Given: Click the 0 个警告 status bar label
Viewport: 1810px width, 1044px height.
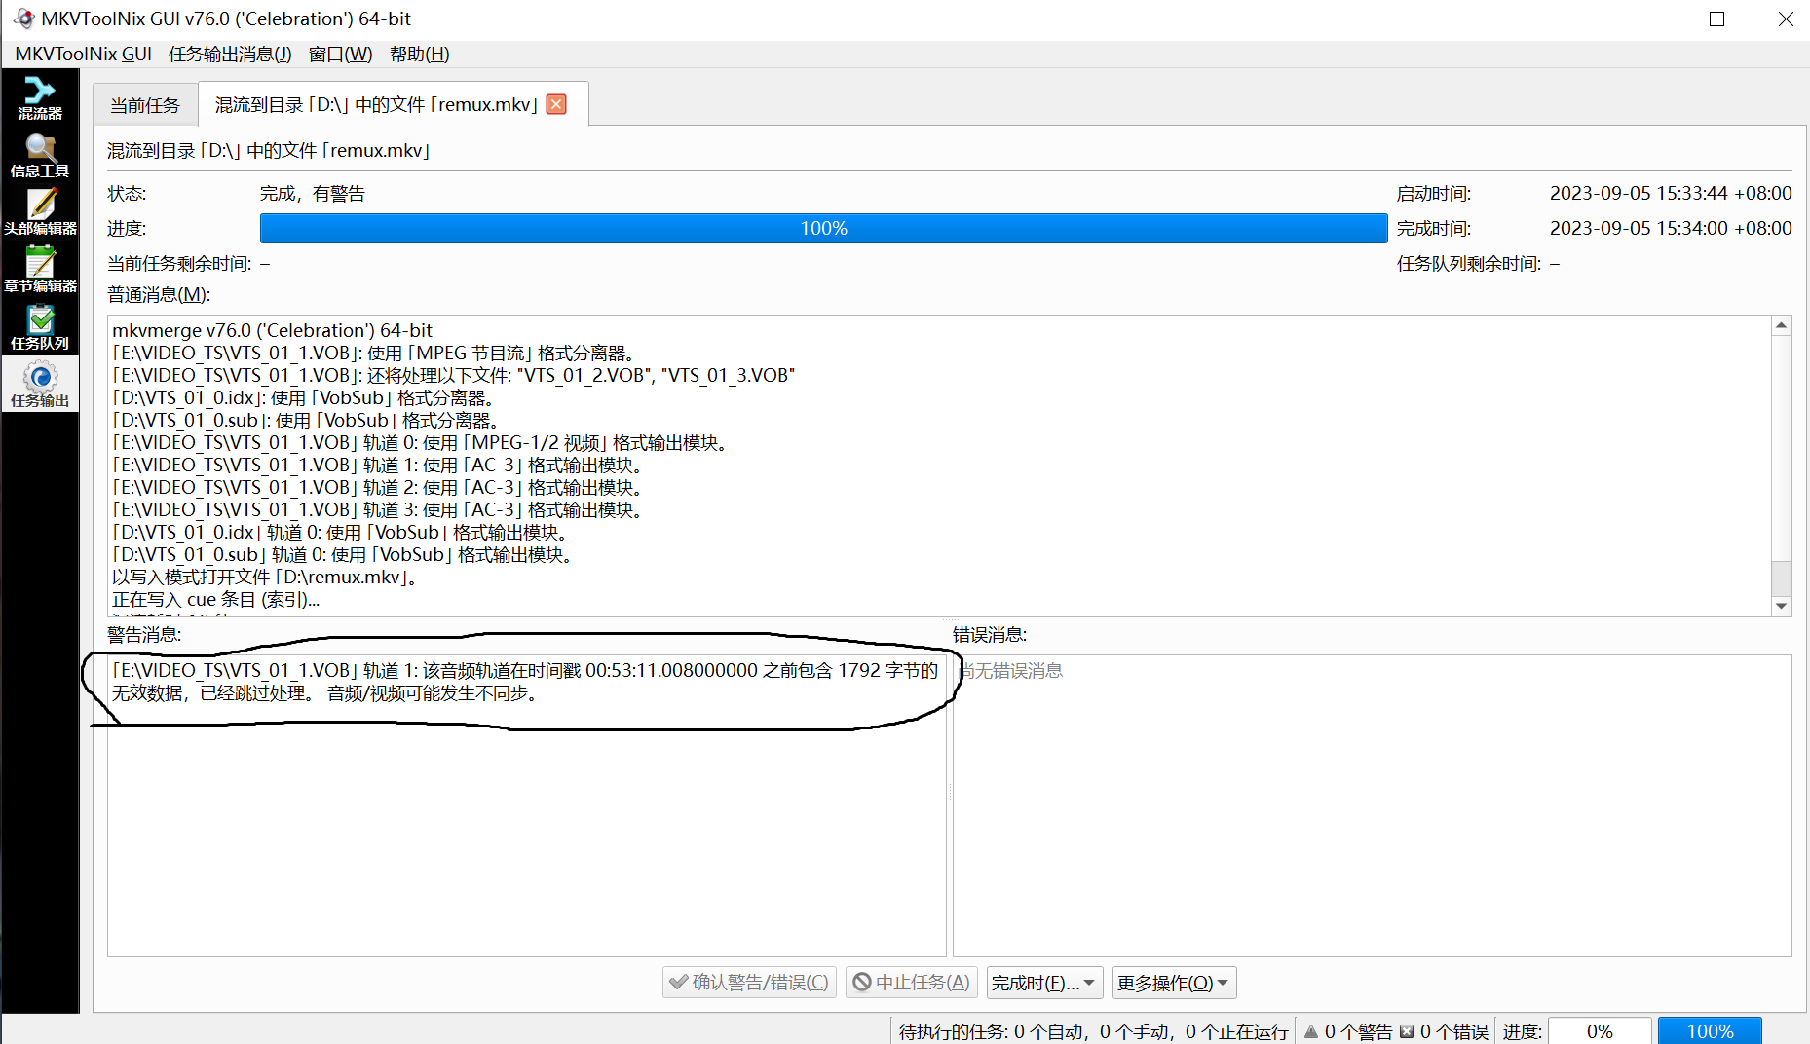Looking at the screenshot, I should click(x=1358, y=1031).
